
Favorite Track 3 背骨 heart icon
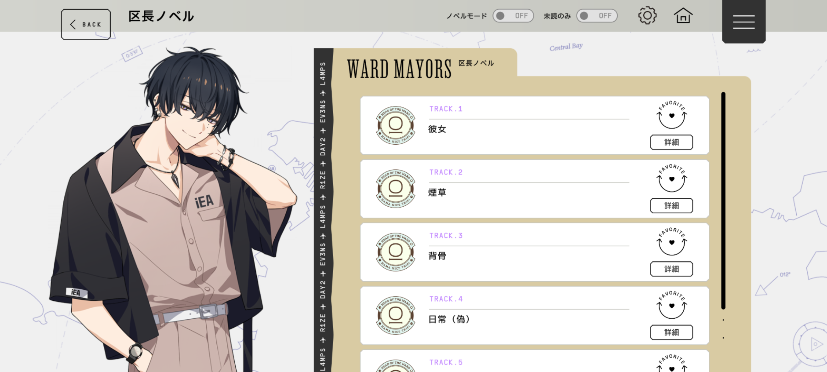coord(672,242)
